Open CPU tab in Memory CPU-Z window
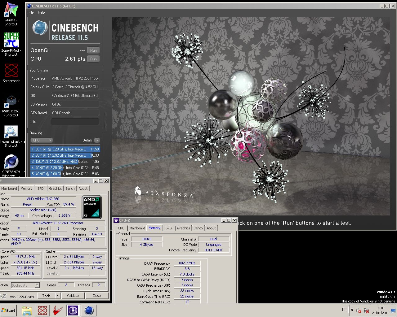This screenshot has height=317, width=397. click(121, 228)
